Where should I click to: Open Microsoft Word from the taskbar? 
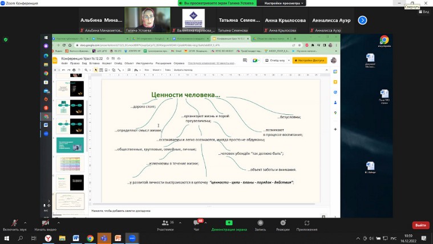click(76, 238)
